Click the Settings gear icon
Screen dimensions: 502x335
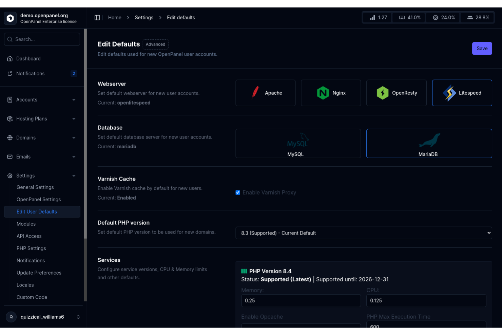(10, 176)
